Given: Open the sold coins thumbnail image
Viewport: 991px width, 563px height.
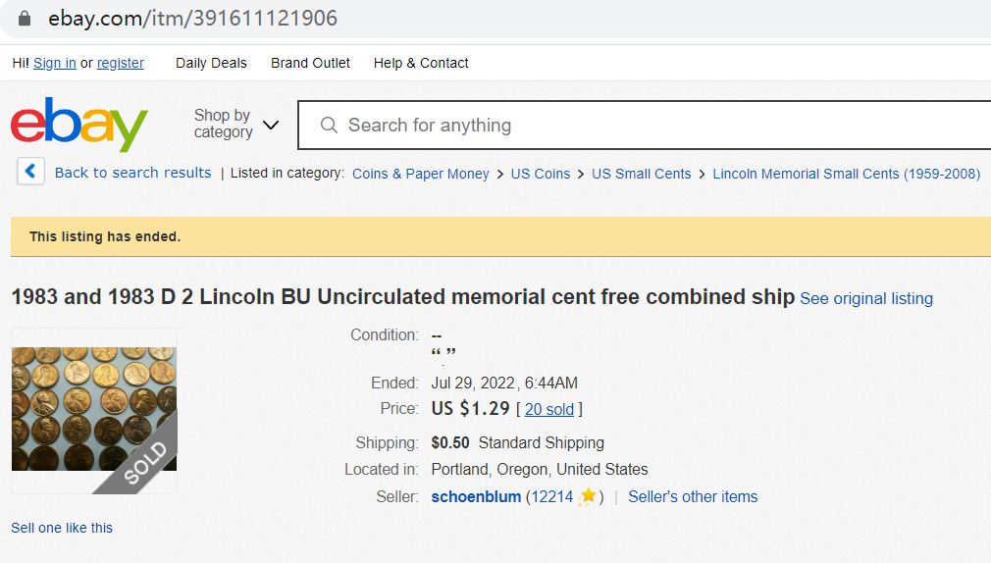Looking at the screenshot, I should click(x=94, y=410).
